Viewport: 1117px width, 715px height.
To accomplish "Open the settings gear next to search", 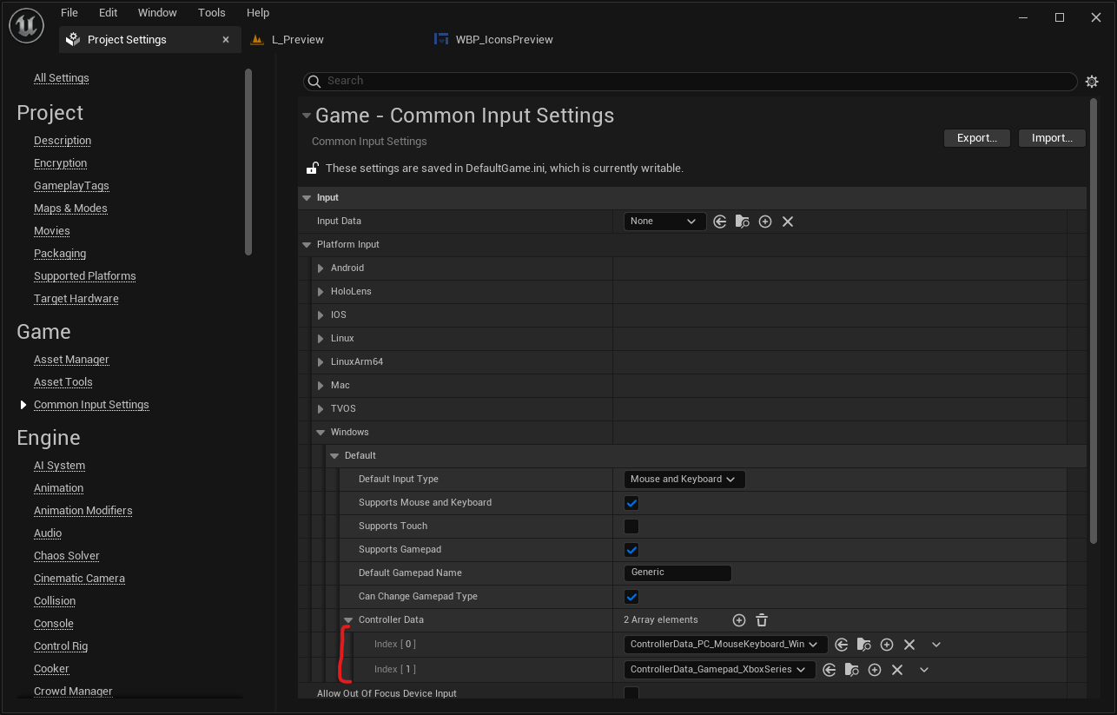I will click(x=1092, y=82).
